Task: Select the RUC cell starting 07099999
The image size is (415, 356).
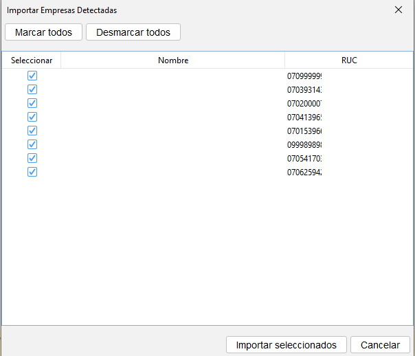Action: tap(305, 76)
